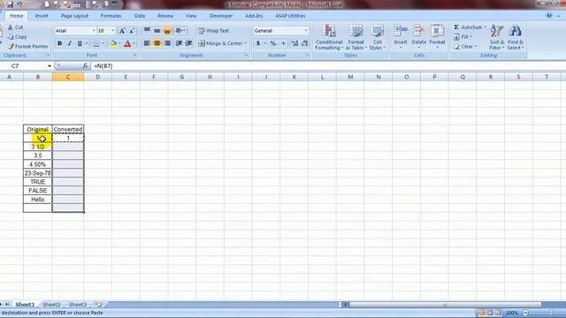Click the horizontal scrollbar
Image resolution: width=566 pixels, height=318 pixels.
coord(445,305)
